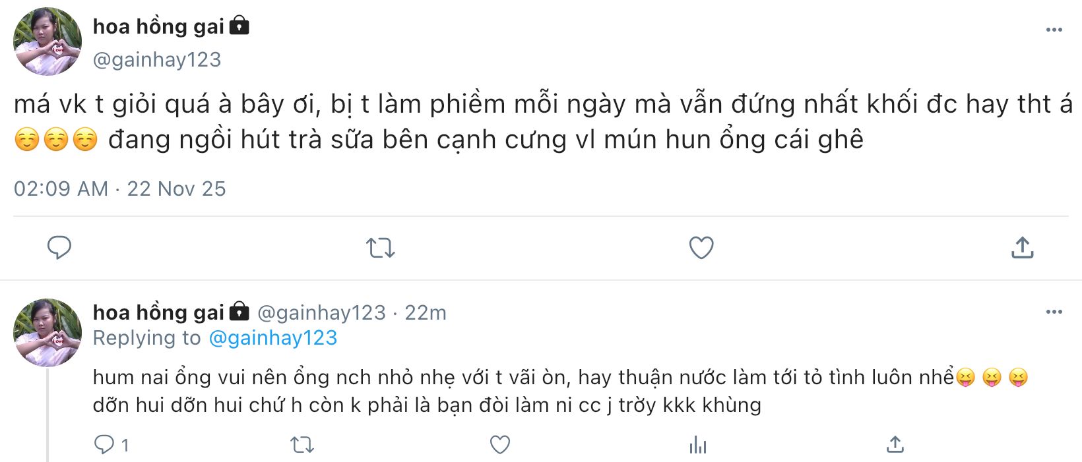Like the reply tweet
The width and height of the screenshot is (1082, 462).
coord(499,445)
